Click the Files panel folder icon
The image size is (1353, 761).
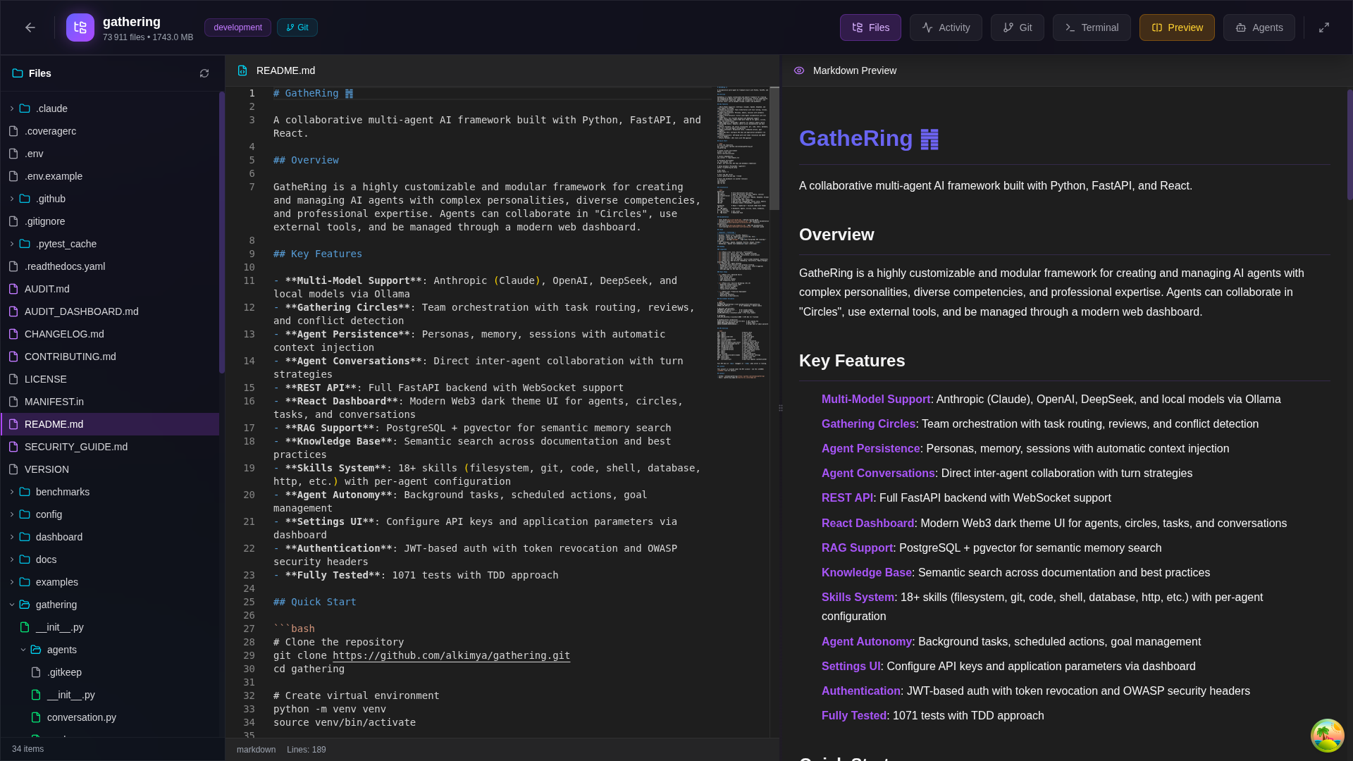coord(18,73)
